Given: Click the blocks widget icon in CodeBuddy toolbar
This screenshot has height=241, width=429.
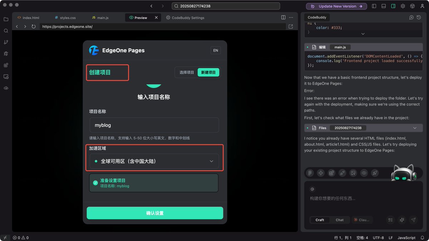Looking at the screenshot, I should (x=331, y=173).
